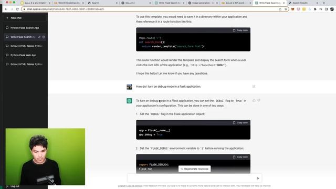Switch to the Search Results tab

303,3
